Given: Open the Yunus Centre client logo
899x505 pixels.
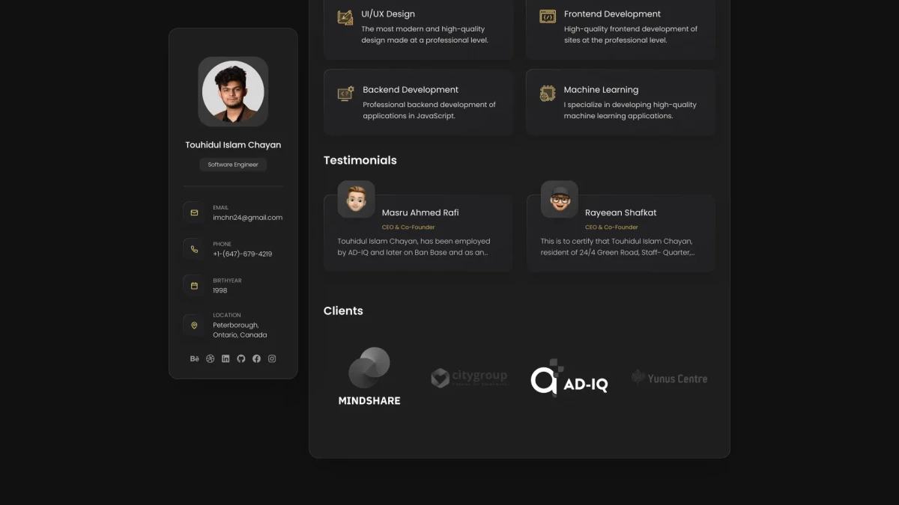Looking at the screenshot, I should click(x=670, y=378).
